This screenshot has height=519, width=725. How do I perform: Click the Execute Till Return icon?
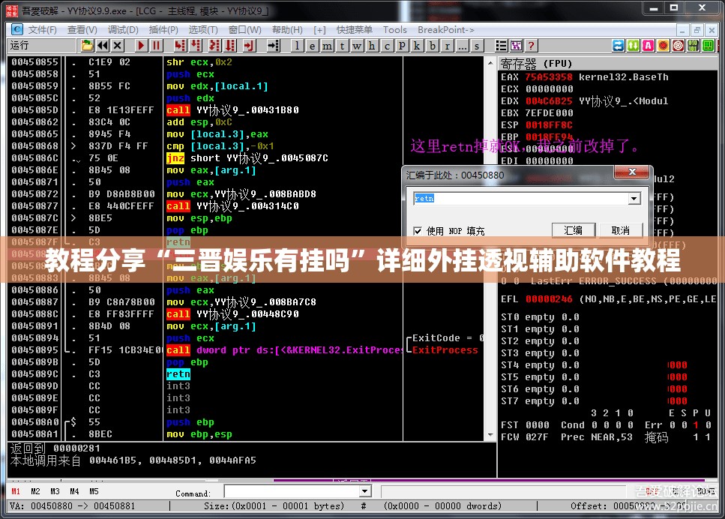coord(249,45)
